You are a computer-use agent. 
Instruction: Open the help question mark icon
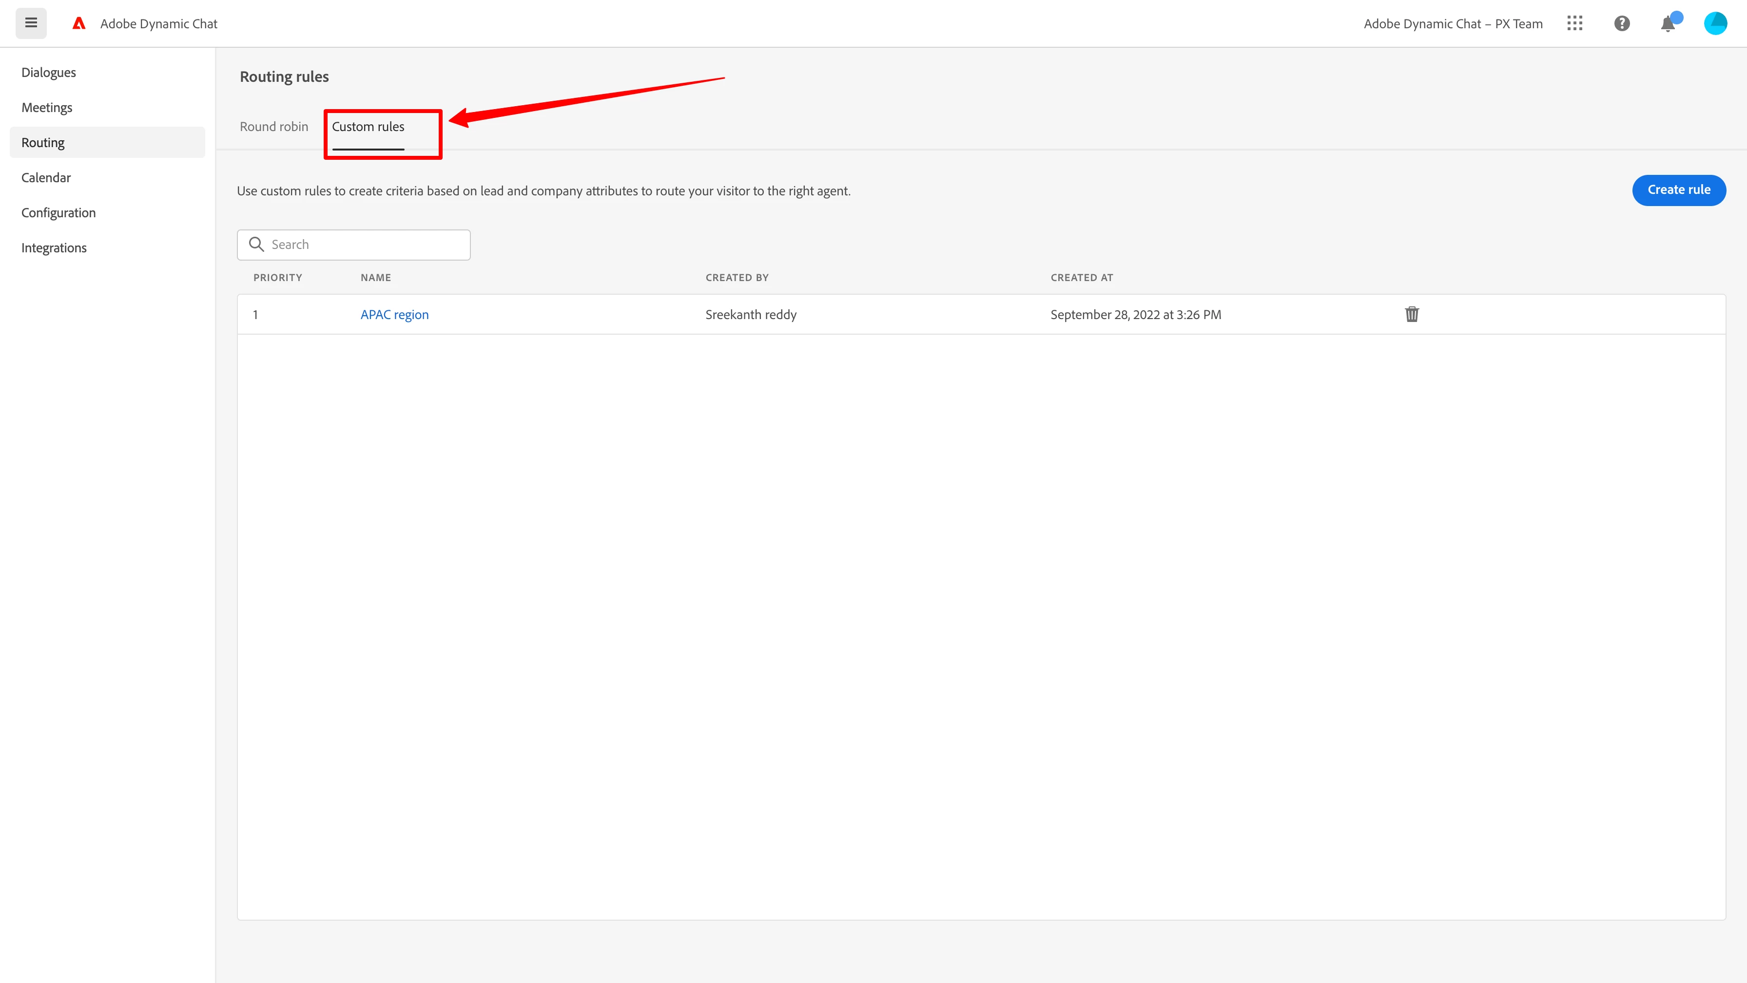pos(1622,24)
